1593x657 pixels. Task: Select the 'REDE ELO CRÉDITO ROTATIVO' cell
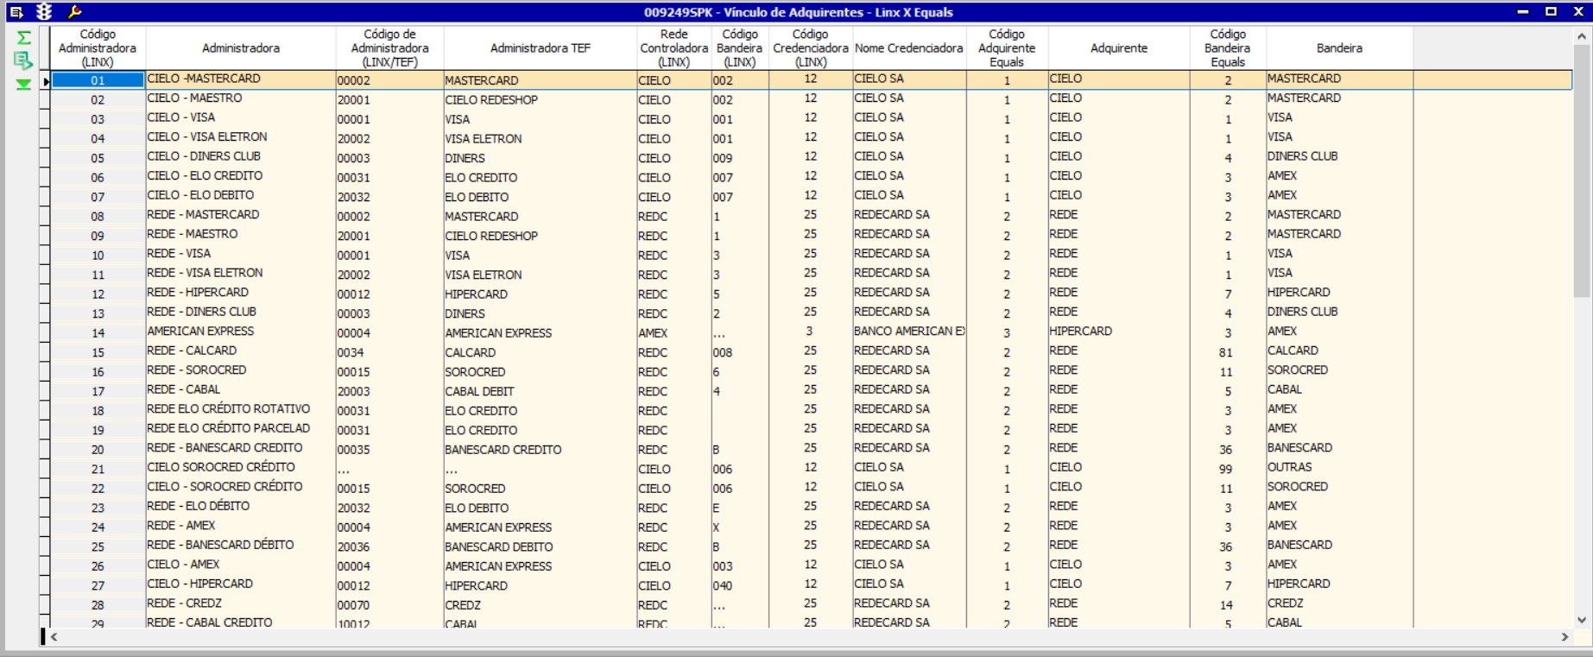[x=241, y=409]
